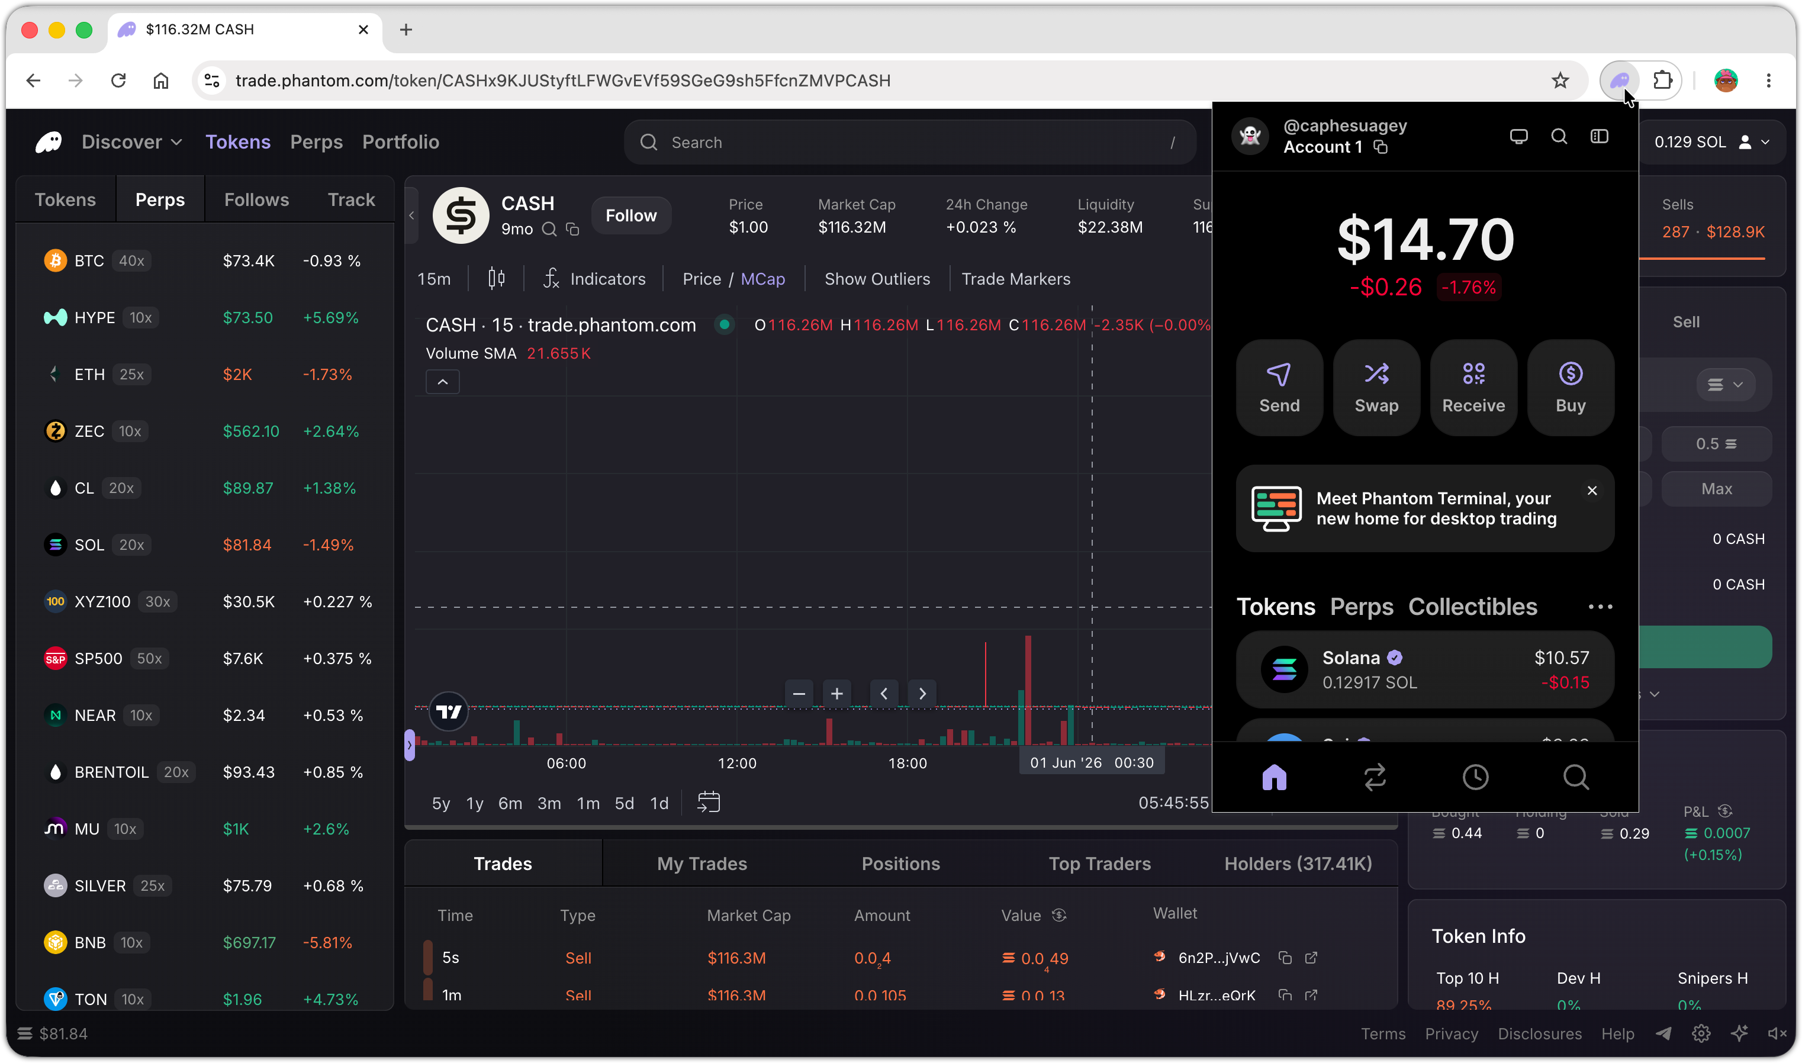Open the candlestick chart type selector
The width and height of the screenshot is (1802, 1063).
495,278
